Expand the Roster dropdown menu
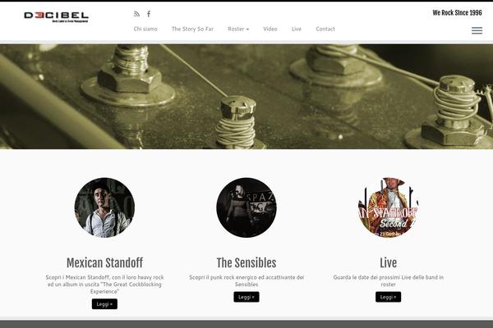The image size is (493, 328). tap(238, 29)
